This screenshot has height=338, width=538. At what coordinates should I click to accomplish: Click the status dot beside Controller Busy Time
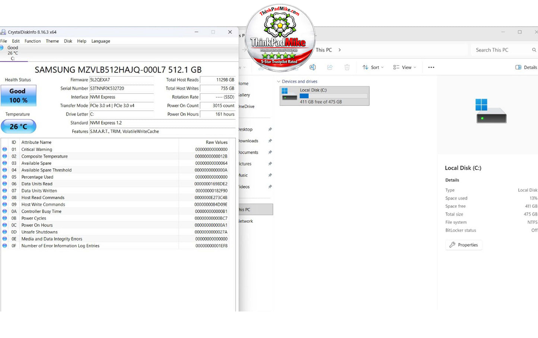click(x=4, y=211)
